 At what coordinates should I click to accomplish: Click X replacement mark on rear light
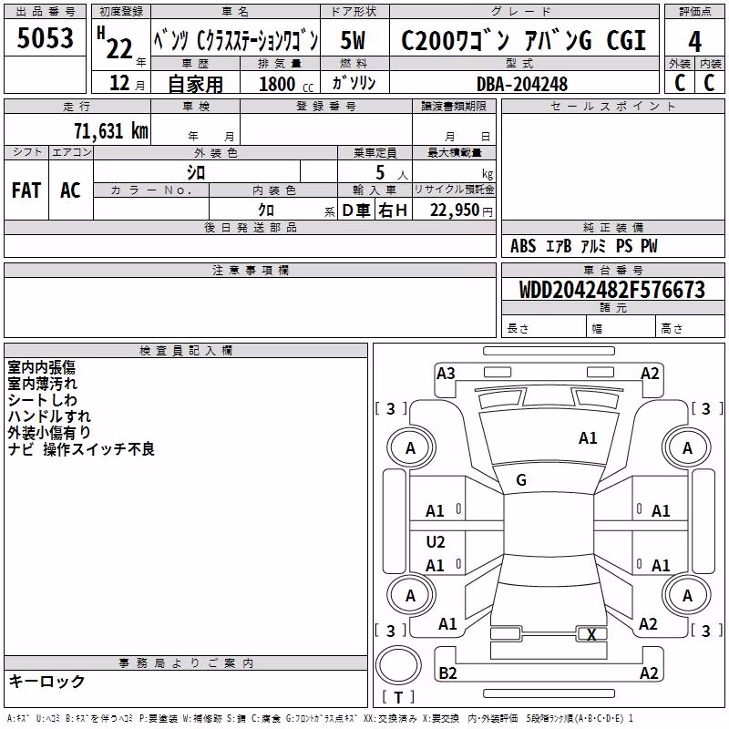tap(591, 634)
